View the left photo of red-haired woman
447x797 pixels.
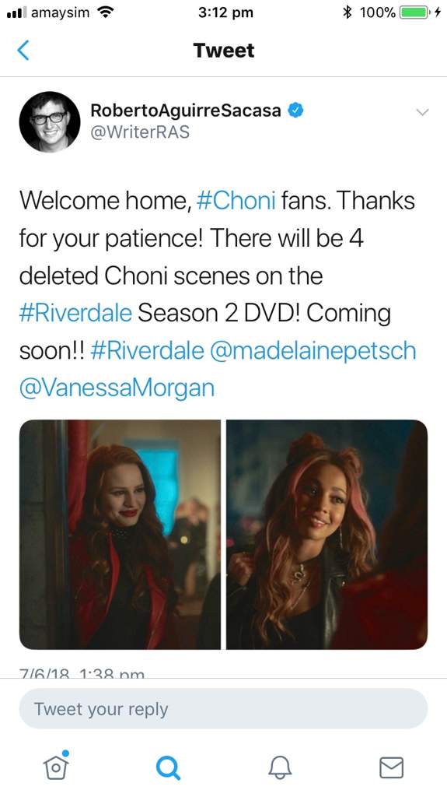tap(120, 534)
